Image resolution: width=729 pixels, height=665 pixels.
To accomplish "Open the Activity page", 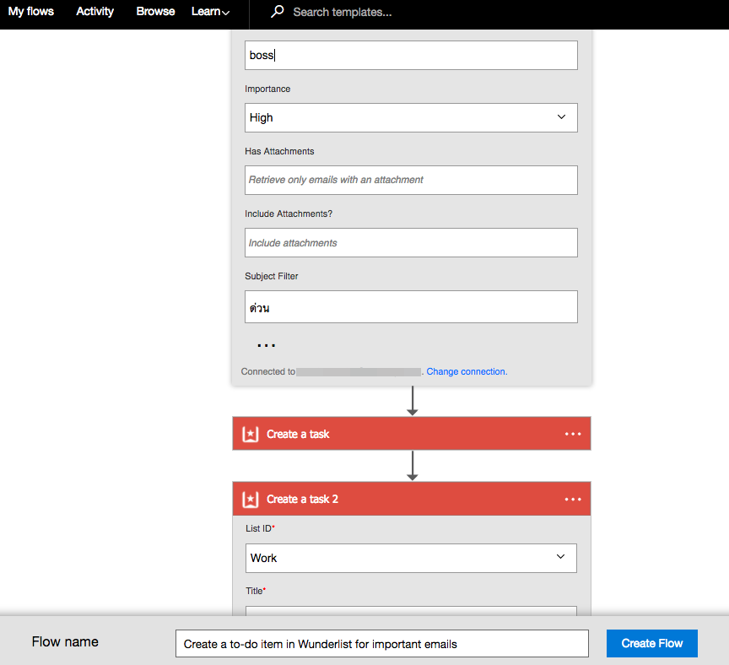I will coord(94,12).
